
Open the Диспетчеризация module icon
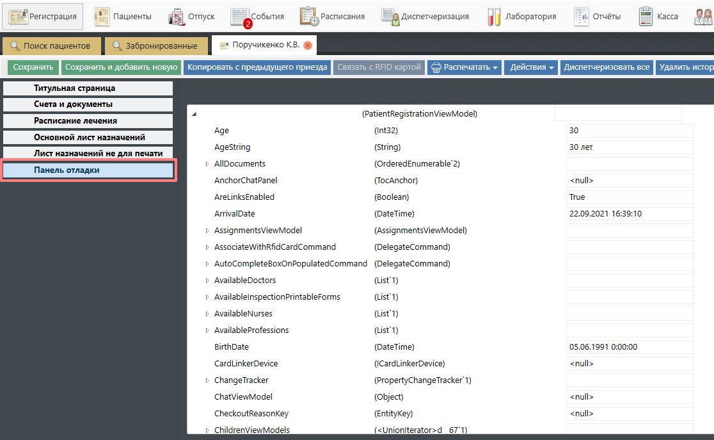[x=391, y=17]
